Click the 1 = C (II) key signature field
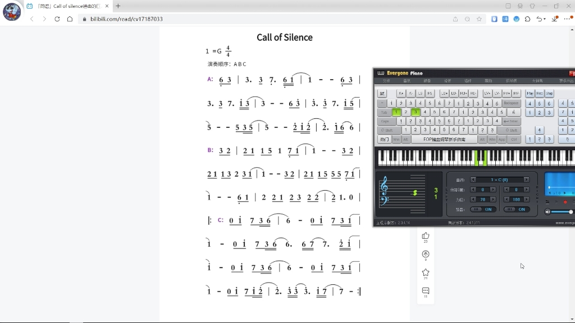Screen dimensions: 575x323 499,180
